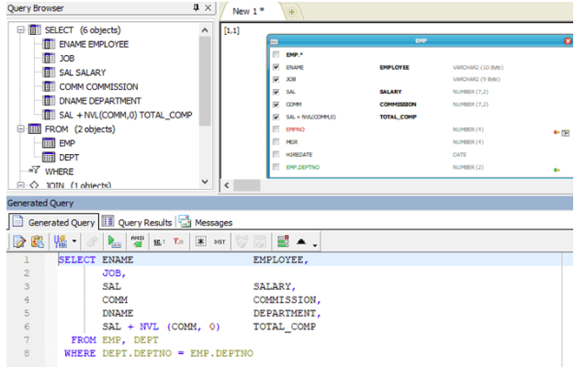Select ENAME EMPLOYEE in Query Browser
The width and height of the screenshot is (575, 368).
[94, 44]
